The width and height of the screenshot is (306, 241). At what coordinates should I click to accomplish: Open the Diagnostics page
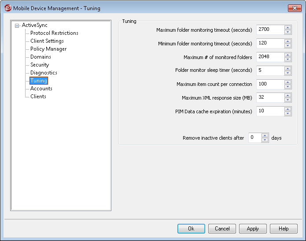coord(44,73)
